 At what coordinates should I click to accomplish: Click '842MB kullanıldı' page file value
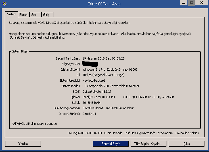pyautogui.click(x=93, y=108)
